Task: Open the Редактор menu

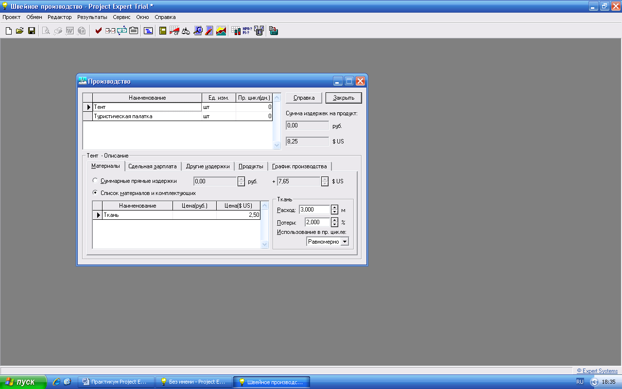Action: (x=60, y=17)
